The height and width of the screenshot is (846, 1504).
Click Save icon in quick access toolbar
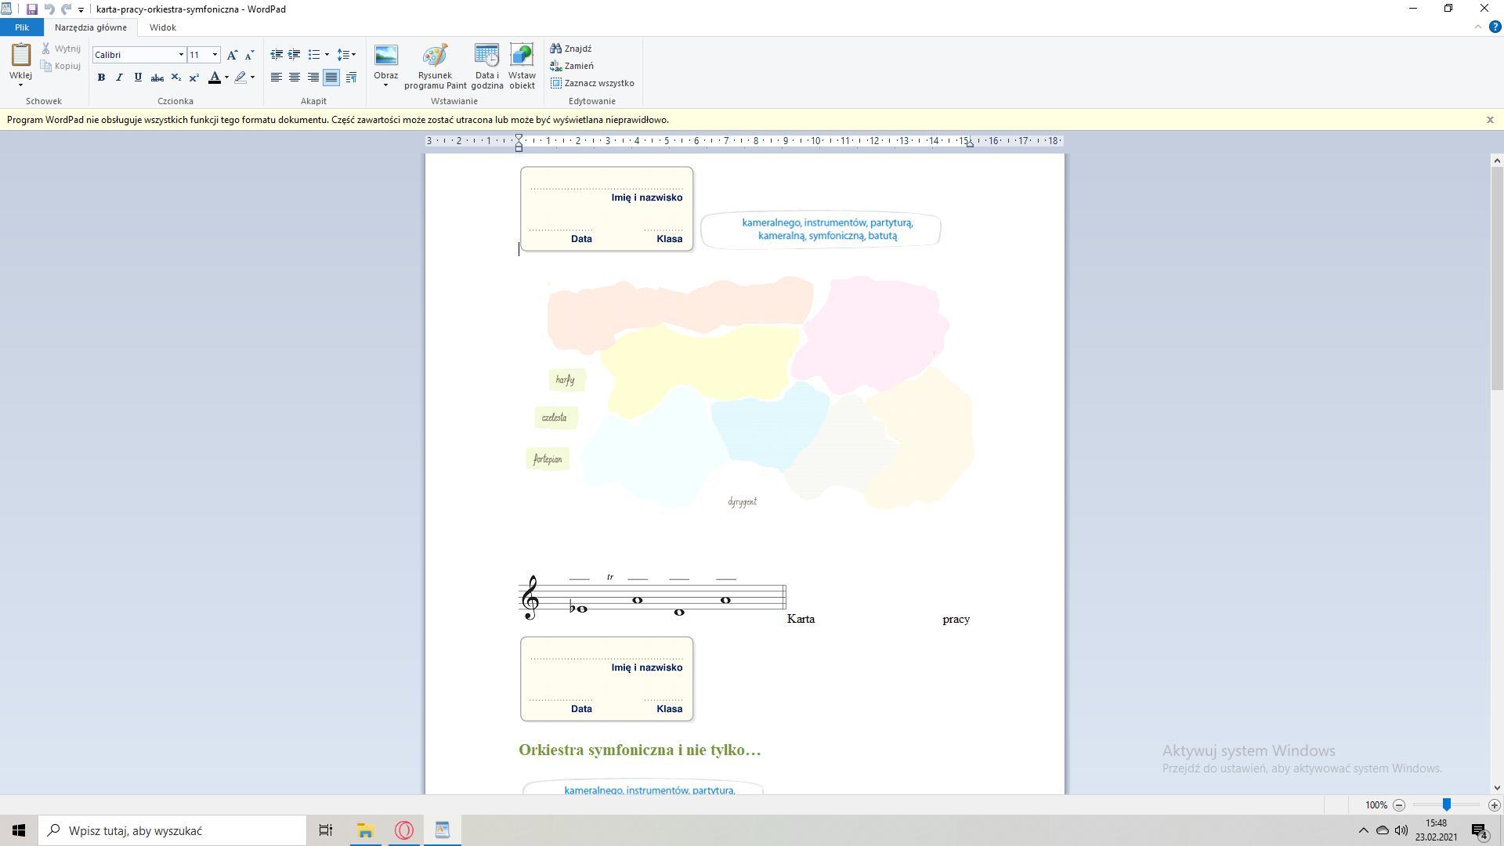31,9
